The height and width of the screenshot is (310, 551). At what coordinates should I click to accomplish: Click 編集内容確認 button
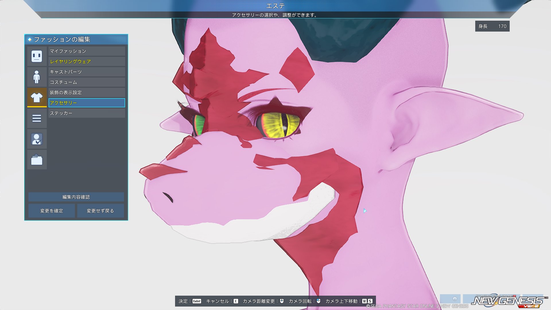click(76, 197)
